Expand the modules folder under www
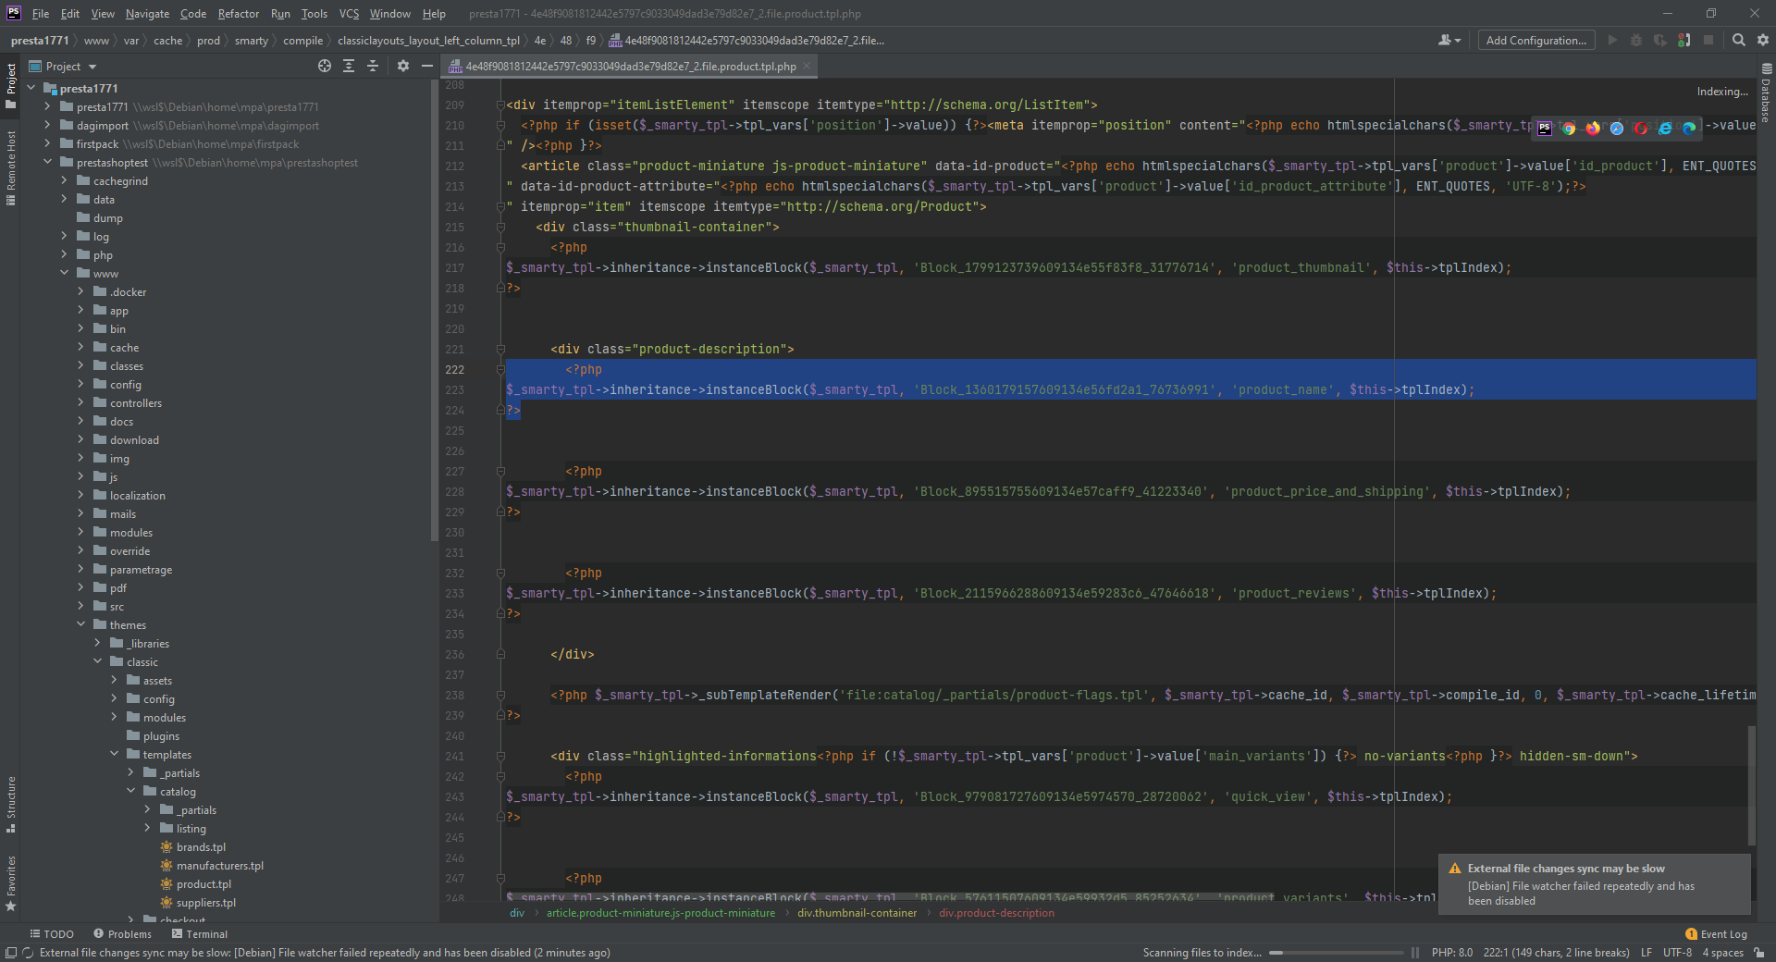 81,532
